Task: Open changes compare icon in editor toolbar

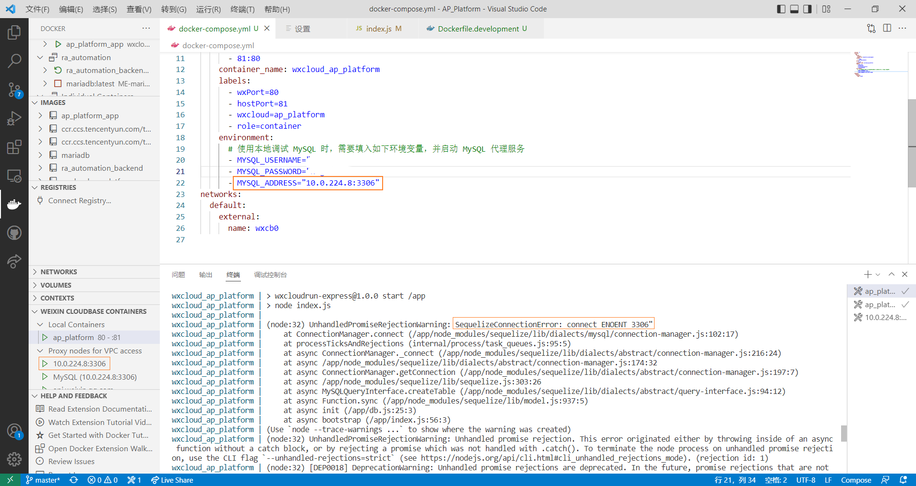Action: point(871,29)
